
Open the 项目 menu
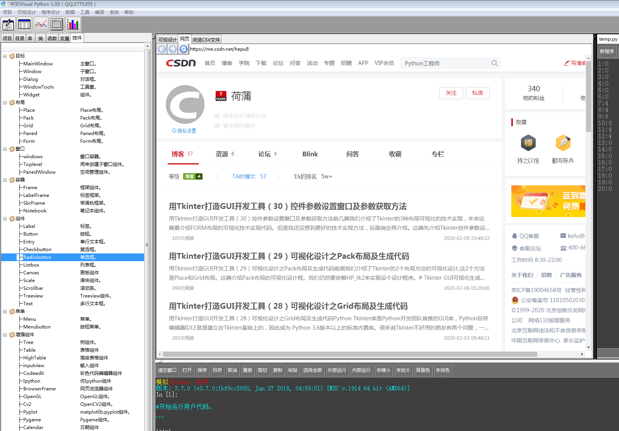tap(7, 12)
